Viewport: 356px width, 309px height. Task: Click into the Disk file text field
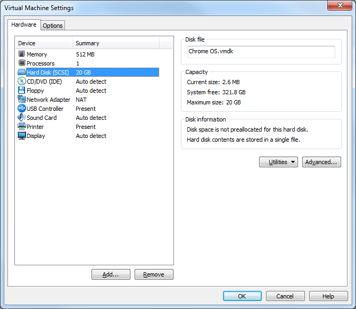[261, 52]
